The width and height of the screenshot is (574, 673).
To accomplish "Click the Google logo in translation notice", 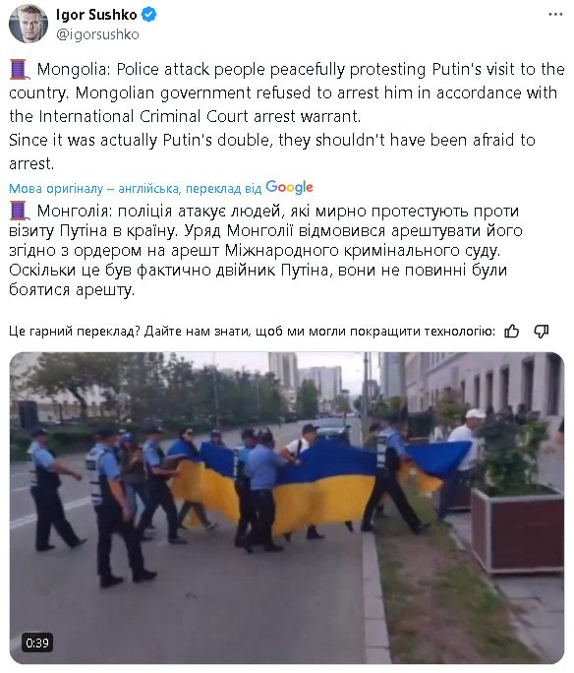I will pos(289,188).
